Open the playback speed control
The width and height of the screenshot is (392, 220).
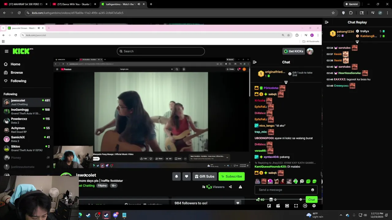[x=305, y=206]
